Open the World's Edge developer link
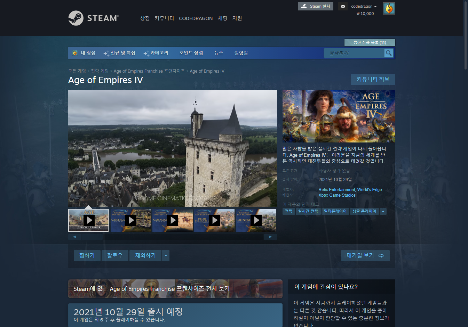The width and height of the screenshot is (468, 327). [370, 190]
